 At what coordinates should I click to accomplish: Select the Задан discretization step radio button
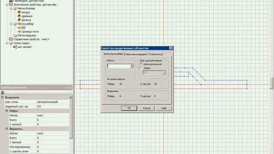coord(141,68)
